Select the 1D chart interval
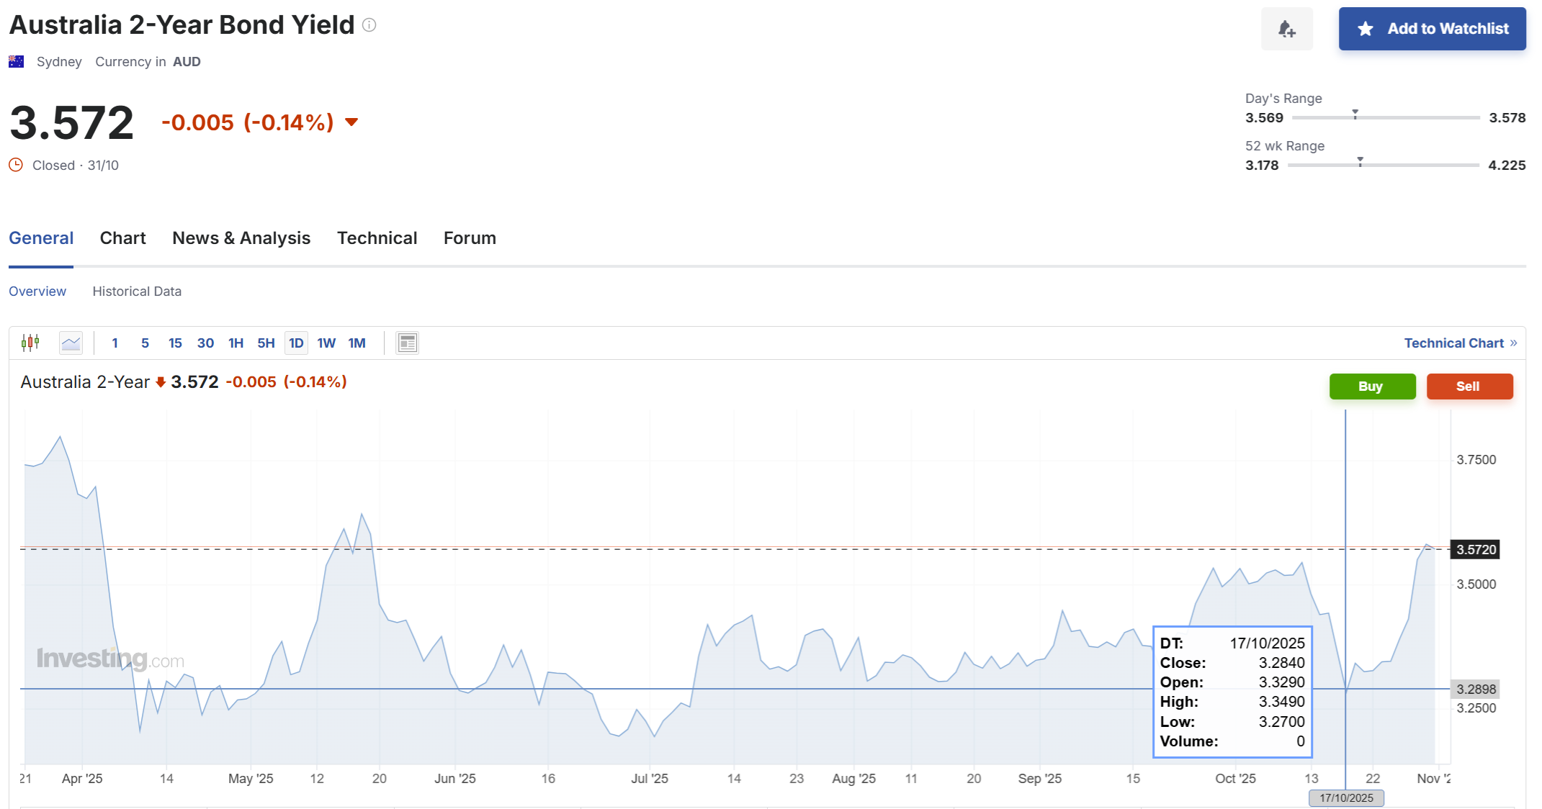 tap(296, 343)
